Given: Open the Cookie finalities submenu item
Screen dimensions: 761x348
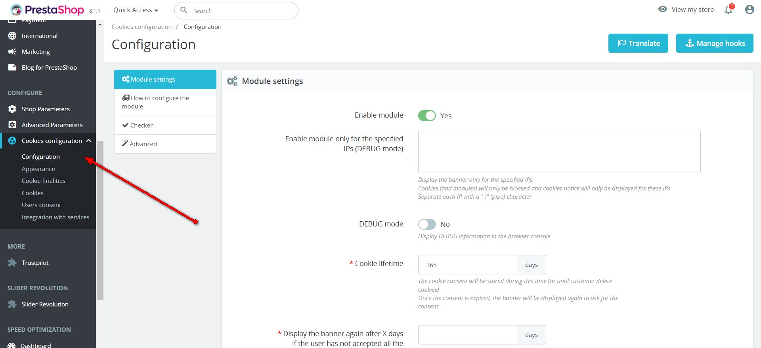Looking at the screenshot, I should coord(44,181).
